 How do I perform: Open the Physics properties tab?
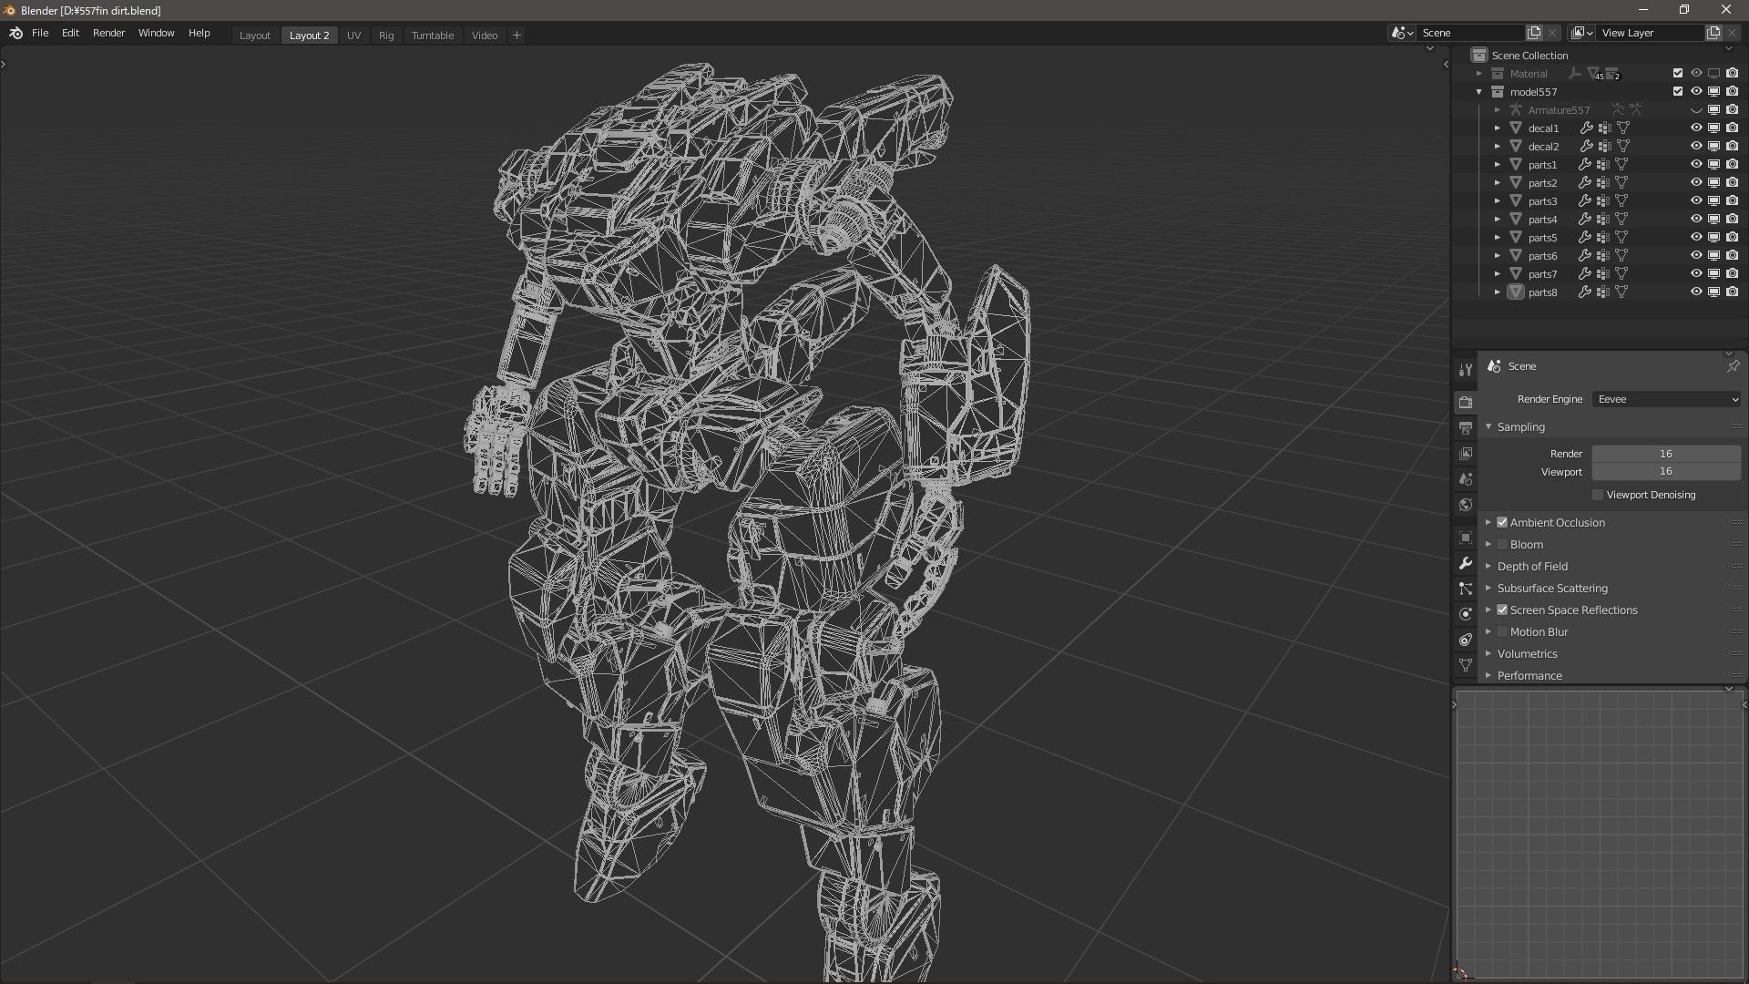click(x=1465, y=614)
